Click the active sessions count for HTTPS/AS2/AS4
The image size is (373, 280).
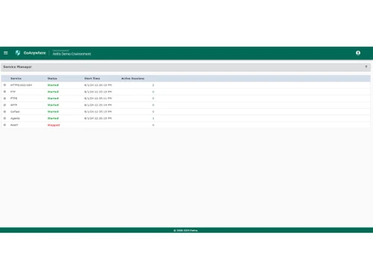153,85
